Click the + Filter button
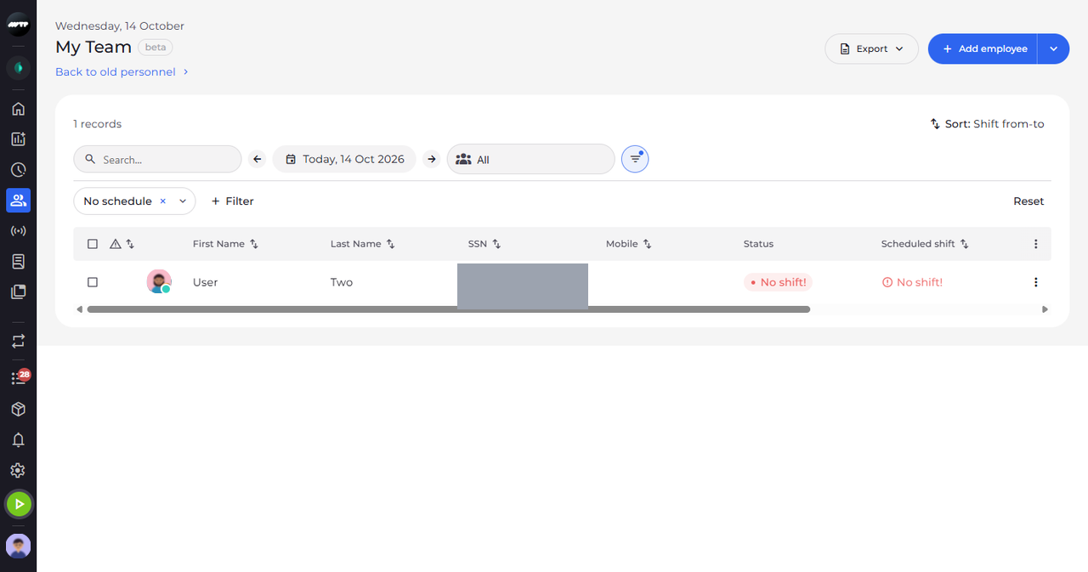This screenshot has width=1088, height=572. 232,201
